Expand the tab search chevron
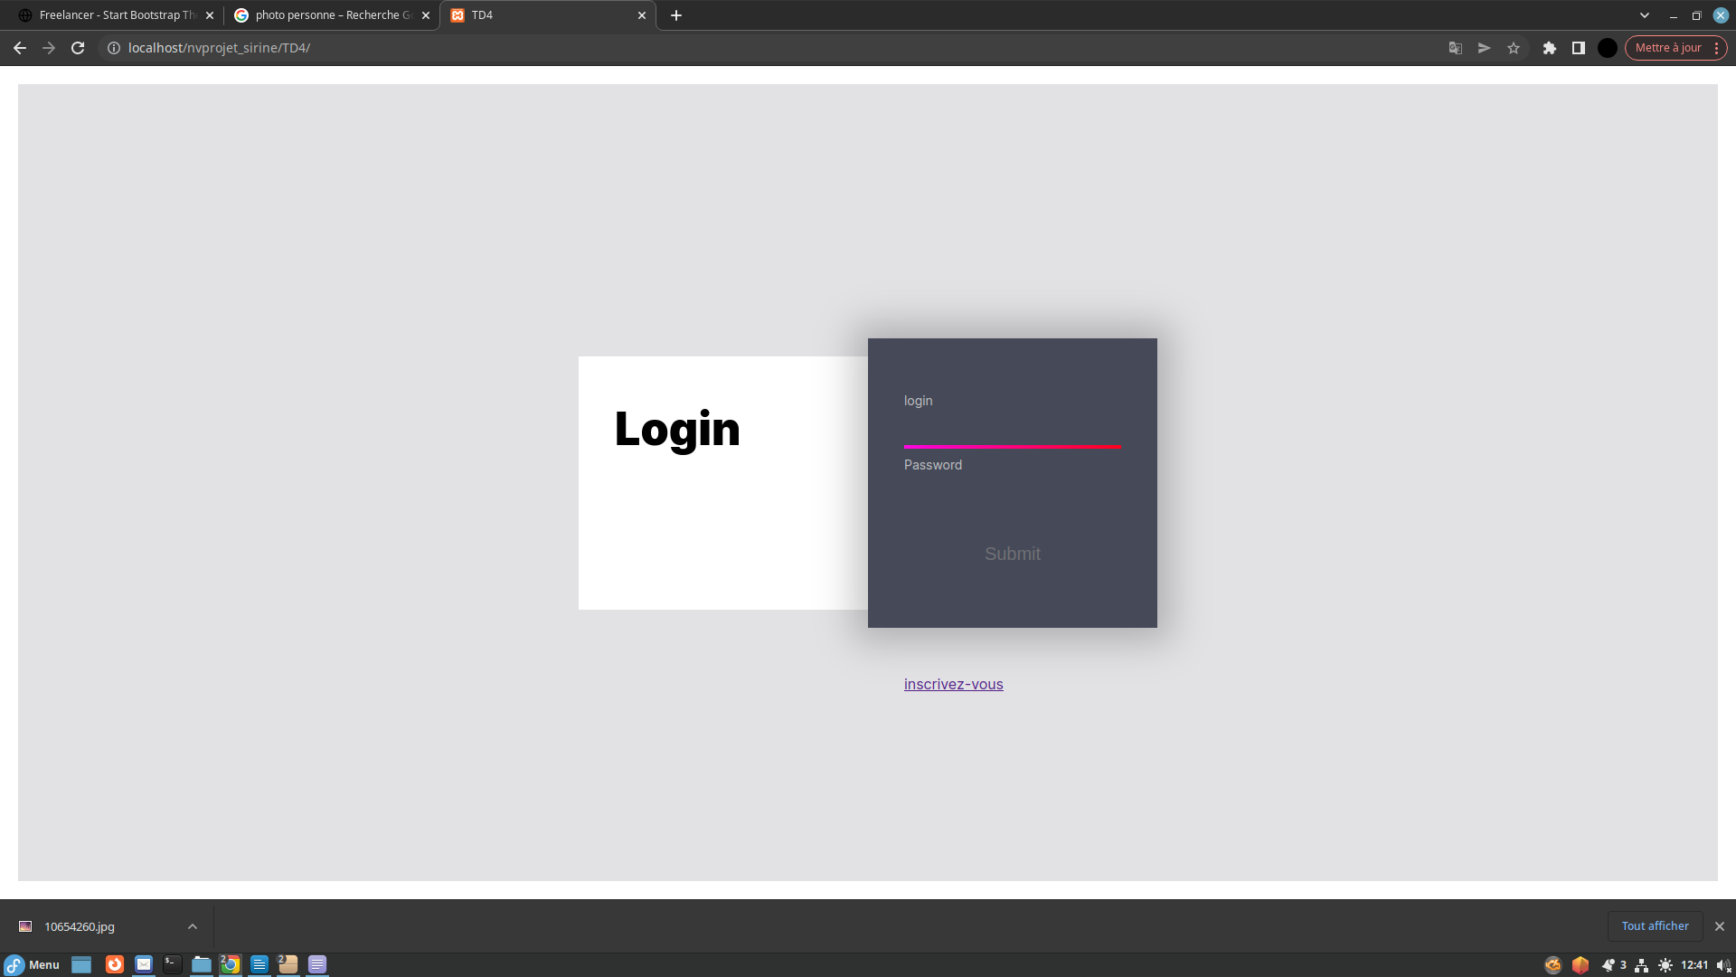 point(1645,15)
